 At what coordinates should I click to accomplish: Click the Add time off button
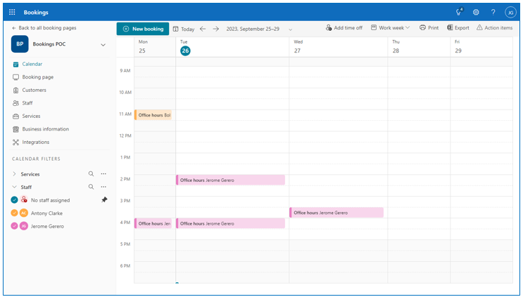(344, 28)
